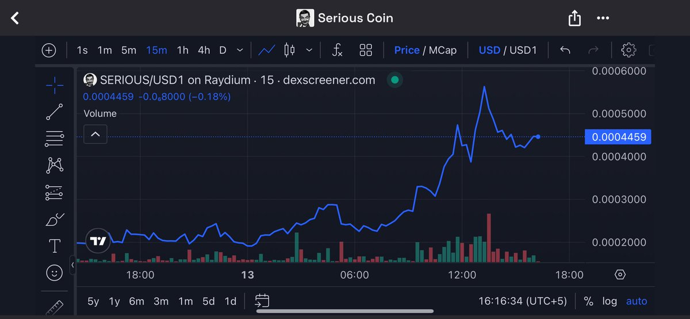Viewport: 690px width, 319px height.
Task: Set date range to 1d
Action: [230, 301]
